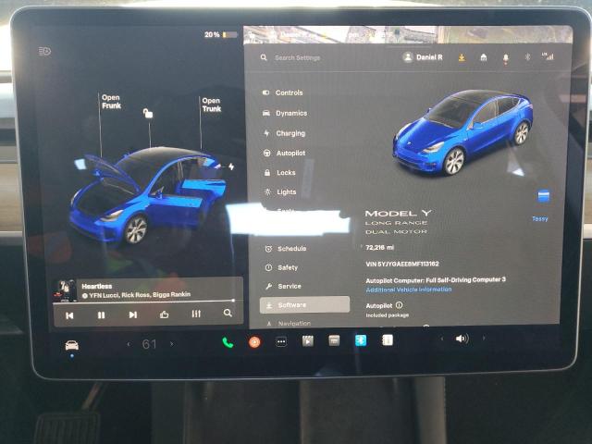Tap the charge port lightning bolt icon
The height and width of the screenshot is (444, 592).
click(230, 166)
